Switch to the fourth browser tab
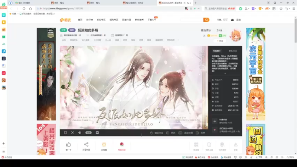The width and height of the screenshot is (297, 167). [x=138, y=3]
